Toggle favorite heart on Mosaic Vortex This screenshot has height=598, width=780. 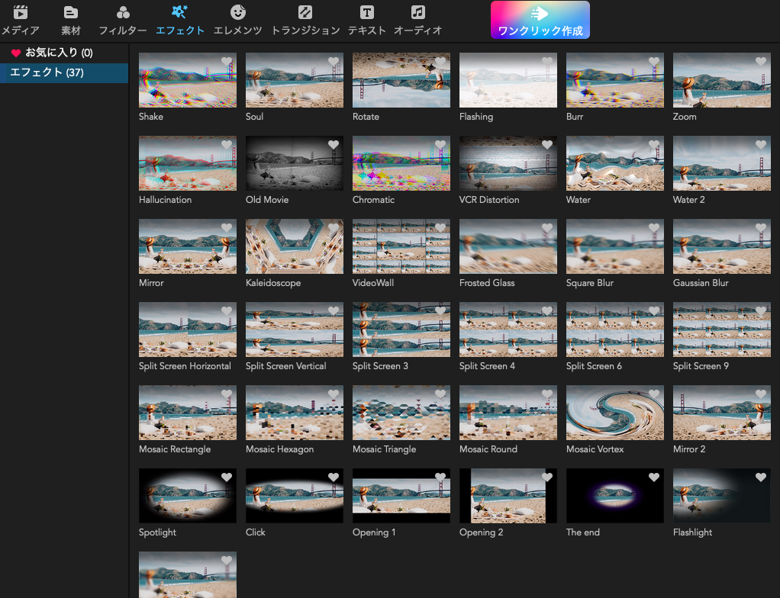pyautogui.click(x=654, y=394)
